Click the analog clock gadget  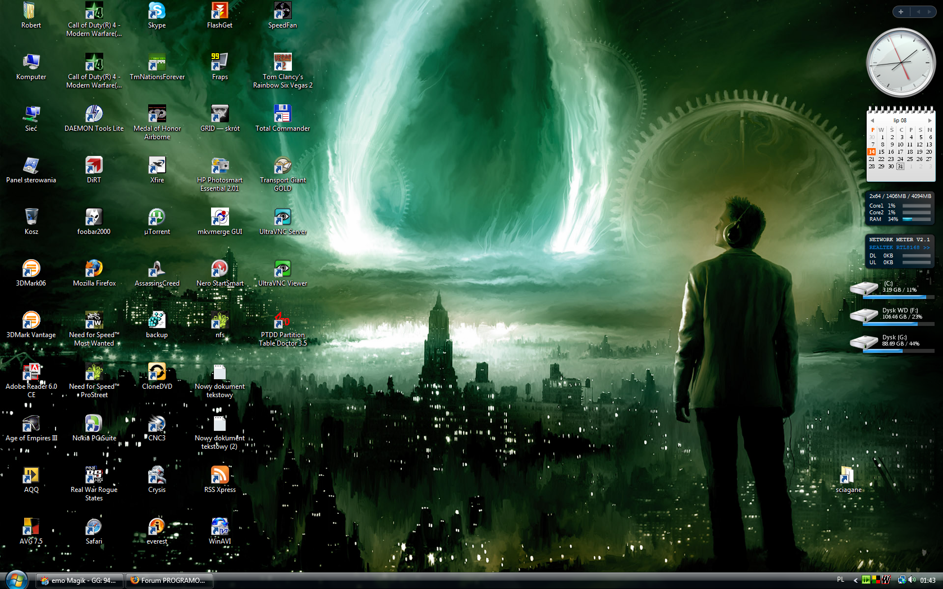coord(901,63)
